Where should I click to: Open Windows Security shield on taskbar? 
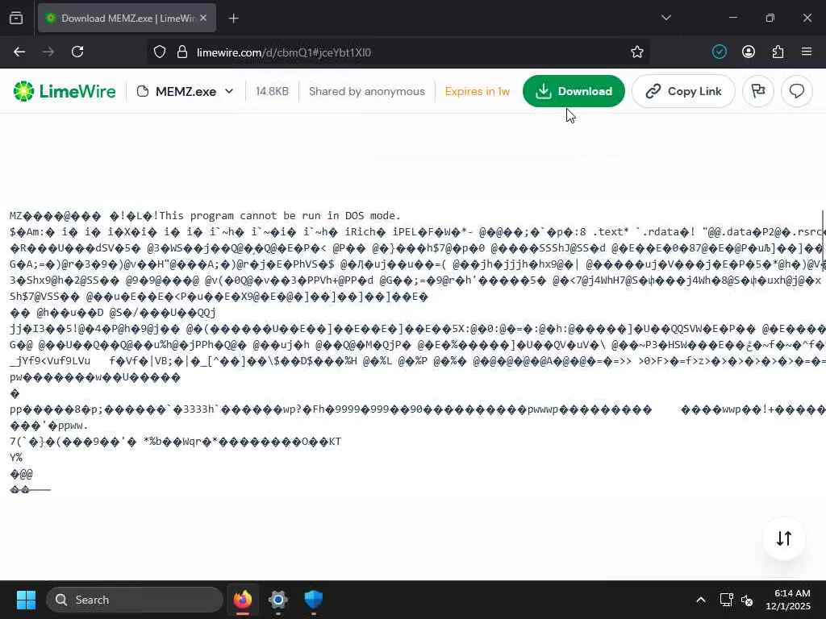point(314,600)
